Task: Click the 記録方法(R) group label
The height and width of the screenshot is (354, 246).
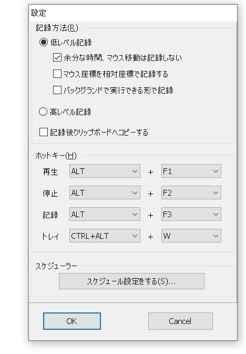Action: click(57, 28)
